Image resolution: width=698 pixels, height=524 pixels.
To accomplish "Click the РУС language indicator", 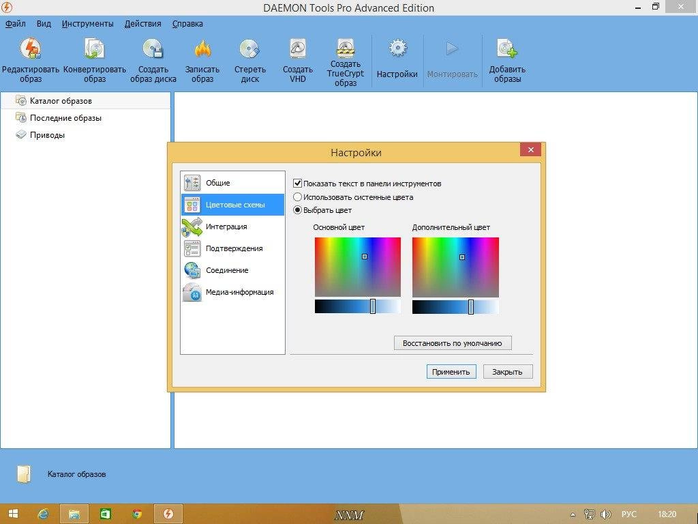I will tap(628, 514).
